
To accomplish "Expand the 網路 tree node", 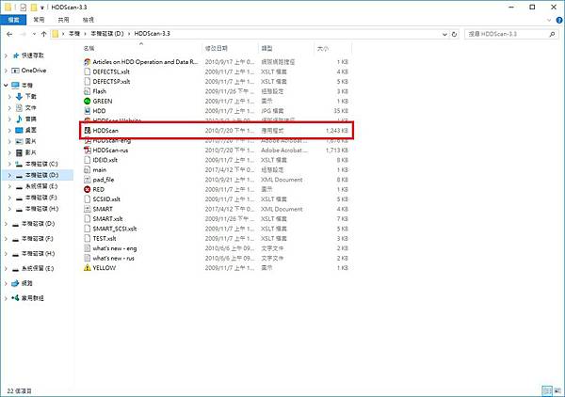I will tap(6, 283).
